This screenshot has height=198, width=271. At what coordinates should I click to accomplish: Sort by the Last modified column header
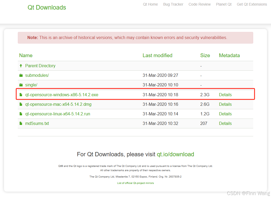[158, 55]
